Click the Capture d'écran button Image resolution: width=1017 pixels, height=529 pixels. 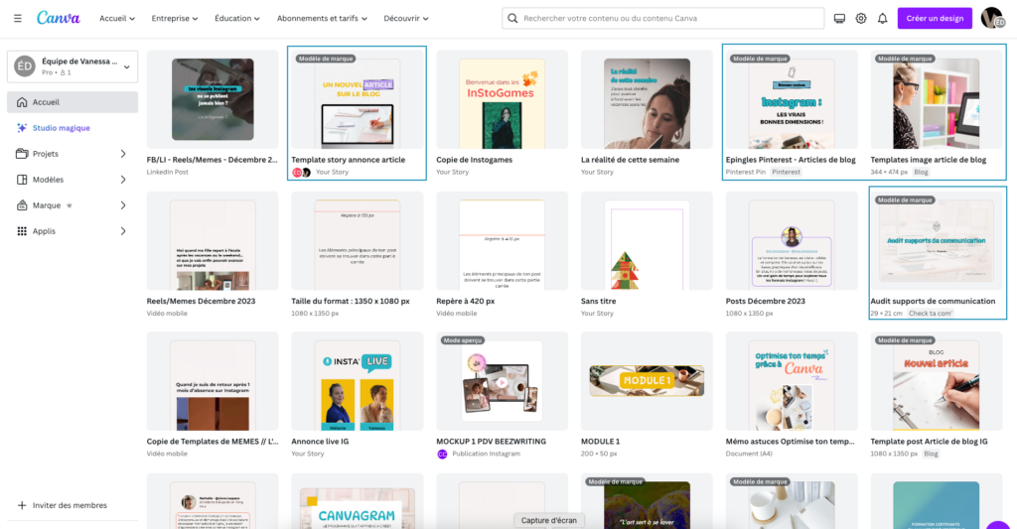[548, 520]
